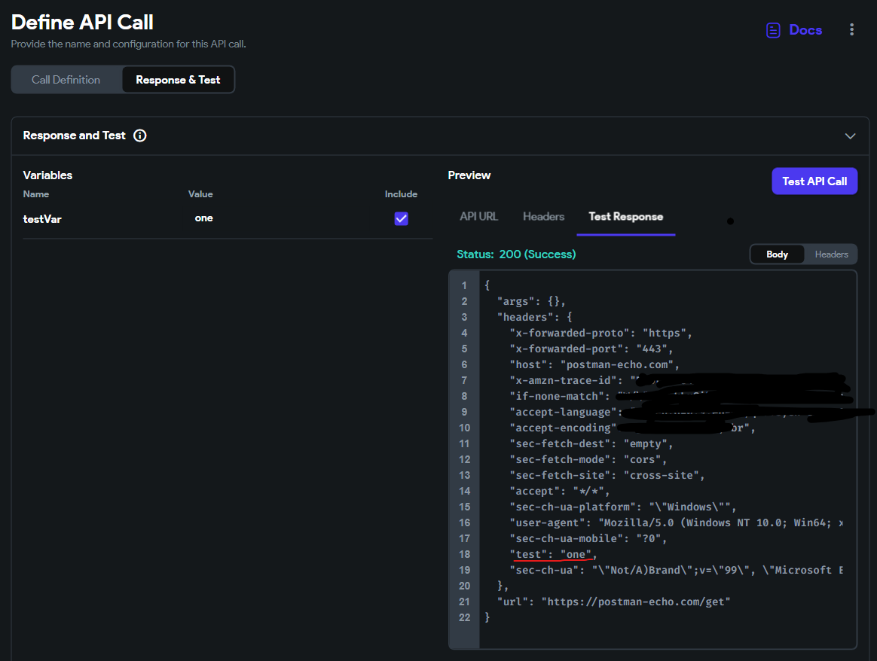View the Test Response tab
This screenshot has height=661, width=877.
pyautogui.click(x=625, y=216)
